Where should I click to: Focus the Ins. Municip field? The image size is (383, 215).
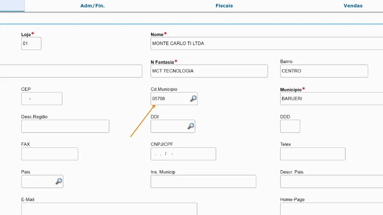pos(203,181)
